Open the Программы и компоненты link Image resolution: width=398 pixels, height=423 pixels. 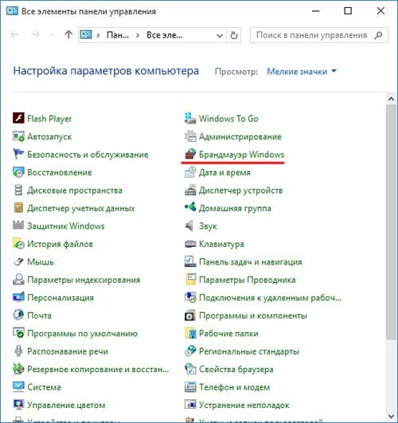(x=253, y=315)
